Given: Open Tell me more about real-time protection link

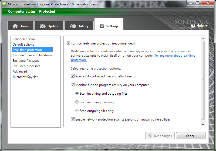Looking at the screenshot, I should 175,56.
